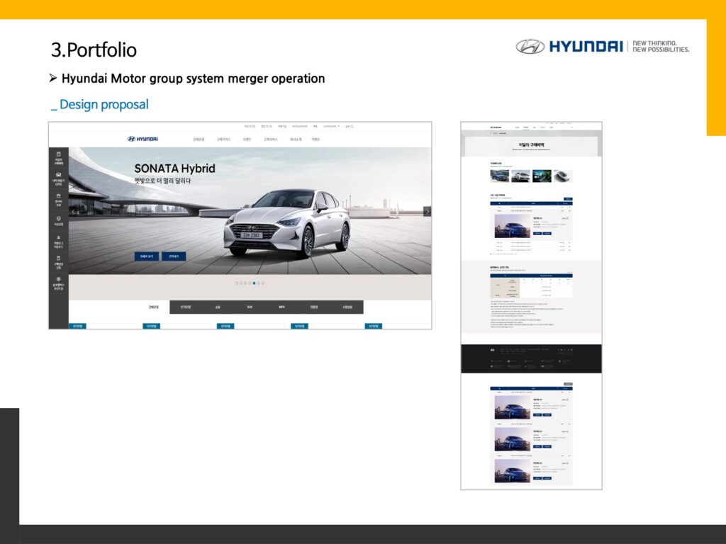
Task: Click the Hyundai logo in the website header
Action: tap(143, 139)
